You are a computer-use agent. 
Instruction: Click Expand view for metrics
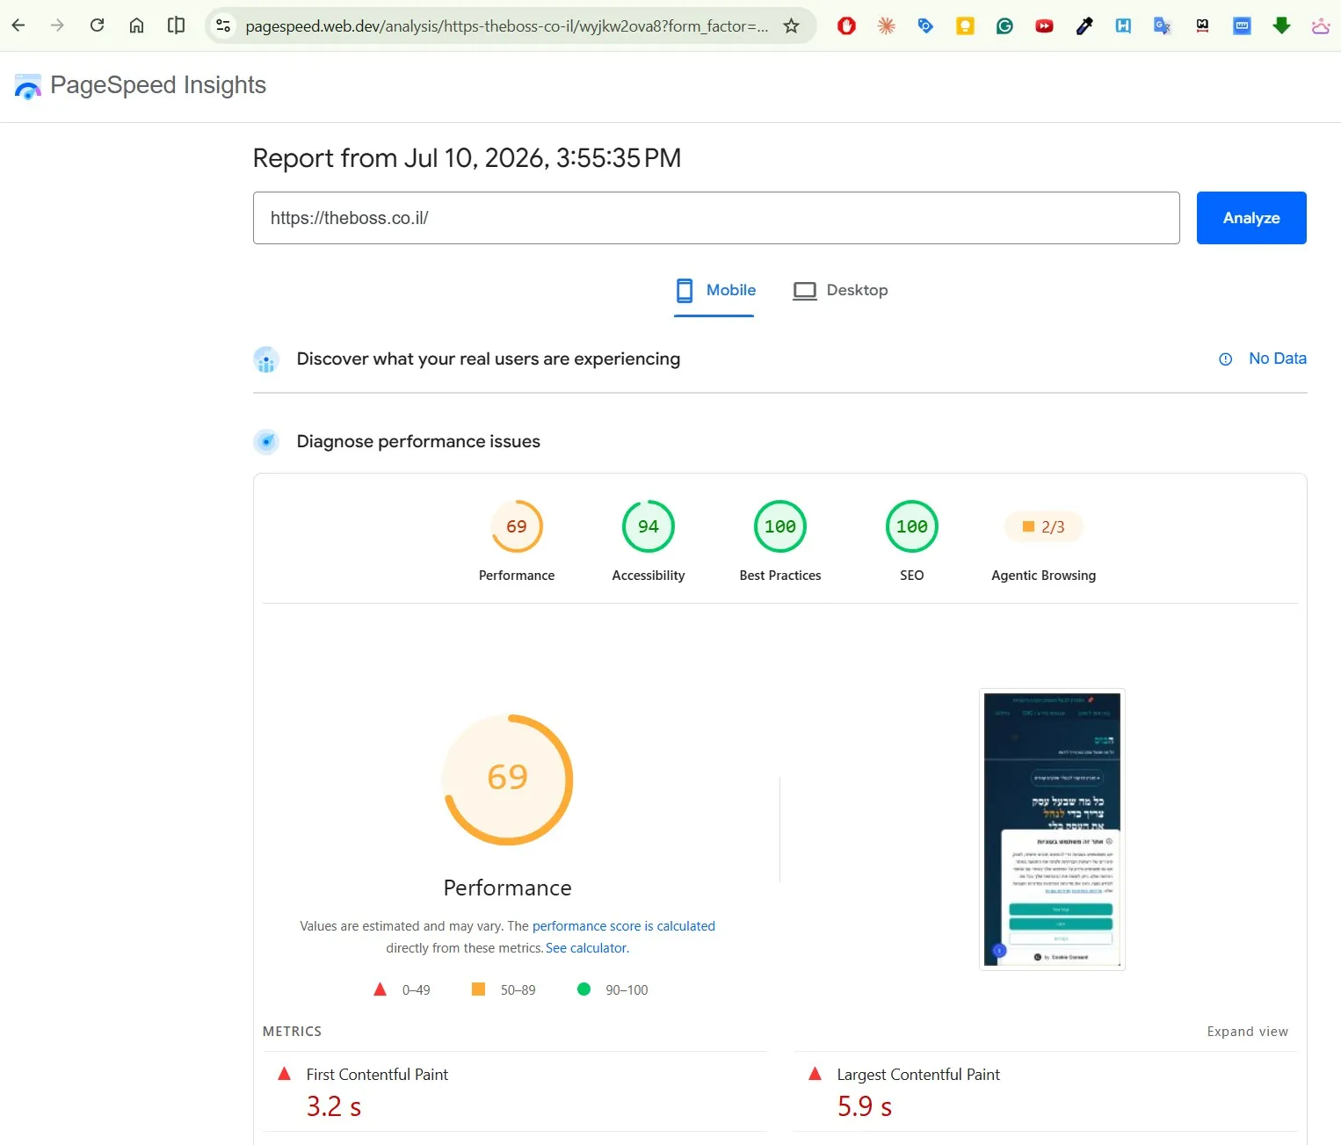click(1248, 1032)
